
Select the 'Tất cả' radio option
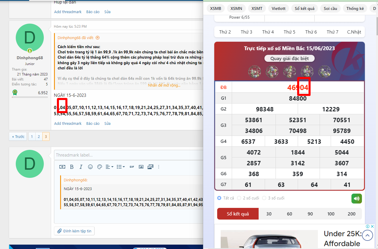(219, 198)
